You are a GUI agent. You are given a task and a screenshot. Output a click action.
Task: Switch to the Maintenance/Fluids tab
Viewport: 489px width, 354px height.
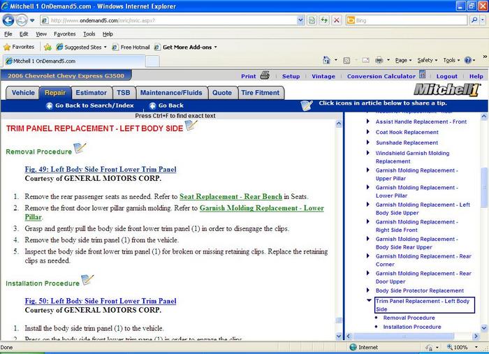click(x=171, y=93)
